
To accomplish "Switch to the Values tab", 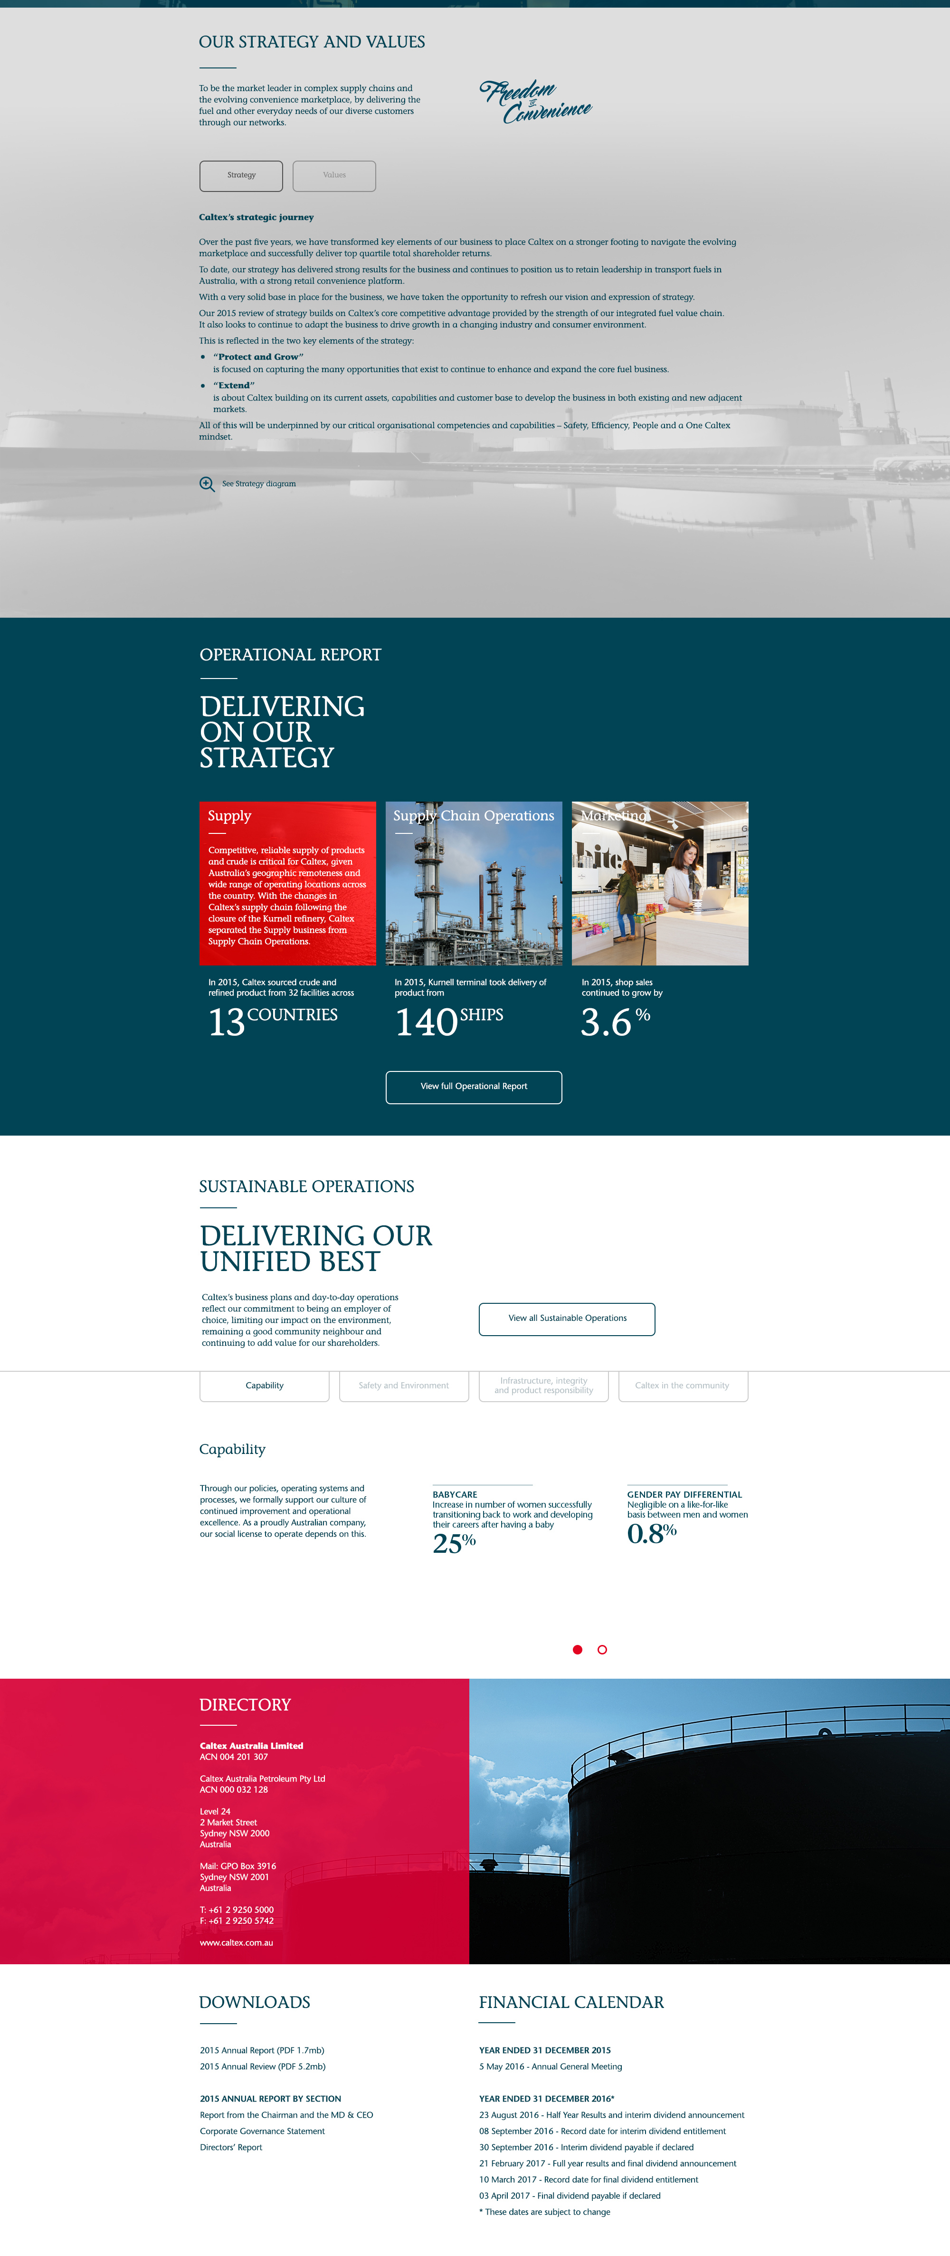I will click(x=334, y=176).
